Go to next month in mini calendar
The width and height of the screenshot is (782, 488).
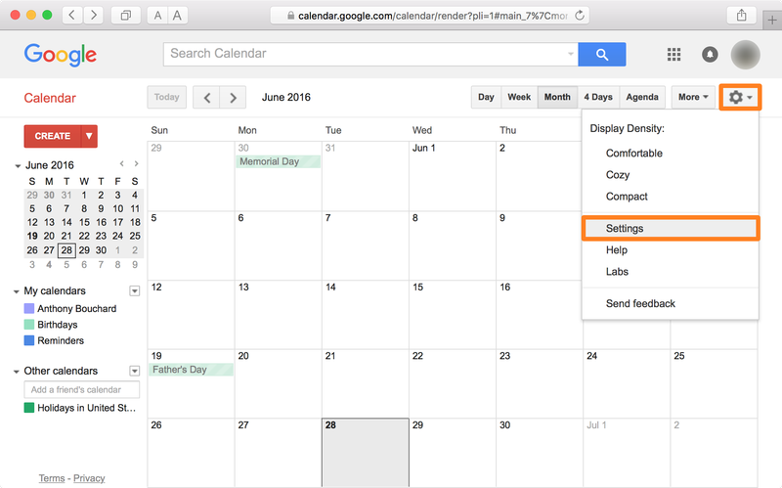tap(136, 163)
